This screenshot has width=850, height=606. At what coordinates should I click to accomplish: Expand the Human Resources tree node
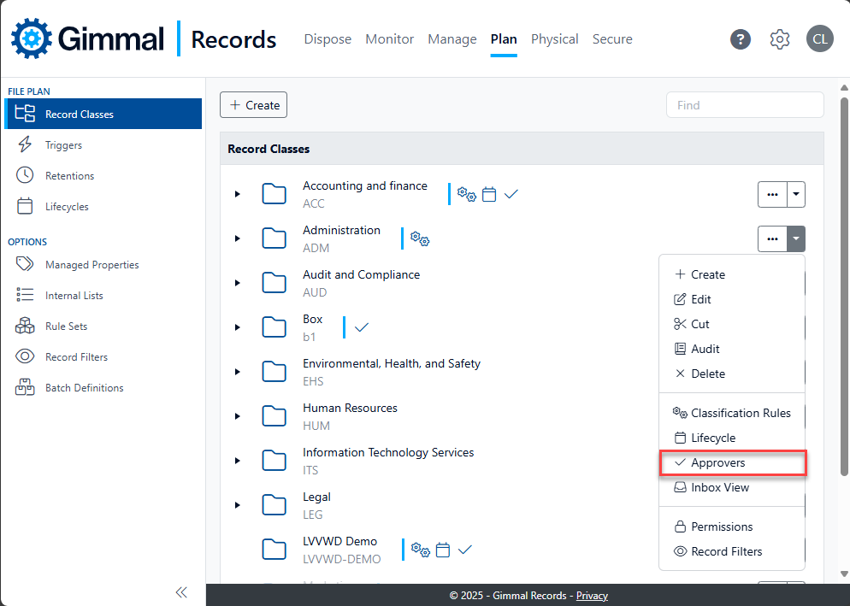238,416
